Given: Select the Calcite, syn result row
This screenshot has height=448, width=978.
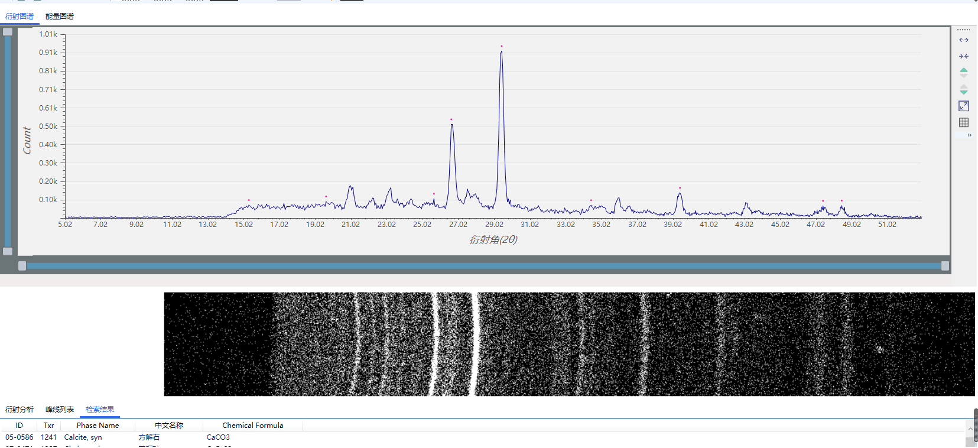Looking at the screenshot, I should tap(83, 437).
